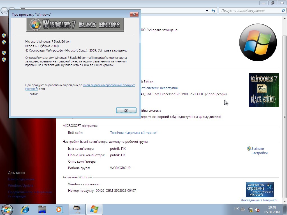
Task: Click licensed user name putnik in dialog
Action: pyautogui.click(x=34, y=94)
